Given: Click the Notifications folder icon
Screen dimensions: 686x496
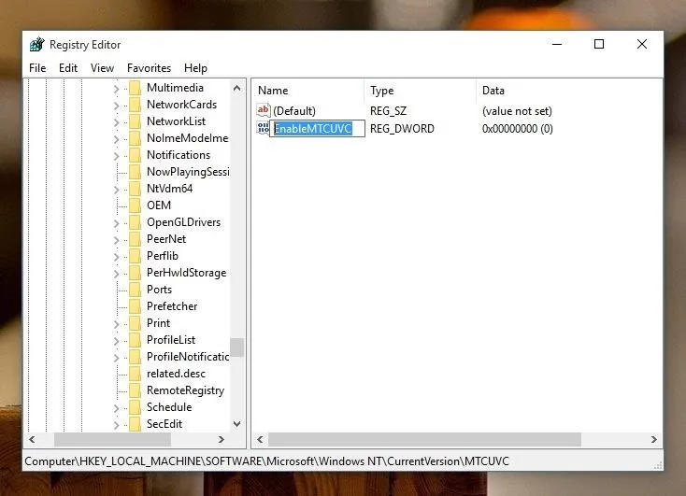Looking at the screenshot, I should [x=136, y=155].
